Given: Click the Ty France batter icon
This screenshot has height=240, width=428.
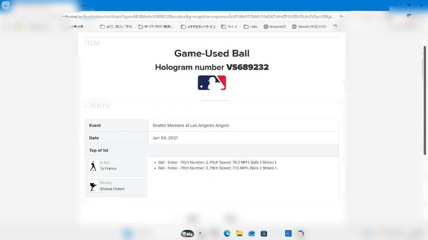Looking at the screenshot, I should [x=93, y=166].
